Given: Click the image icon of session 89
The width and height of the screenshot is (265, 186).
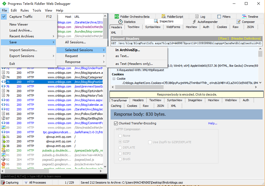Looking at the screenshot, I should [3, 128].
